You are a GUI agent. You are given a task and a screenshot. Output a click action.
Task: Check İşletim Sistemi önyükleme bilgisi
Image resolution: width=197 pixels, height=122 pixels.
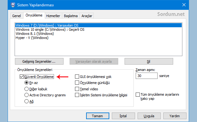77,95
